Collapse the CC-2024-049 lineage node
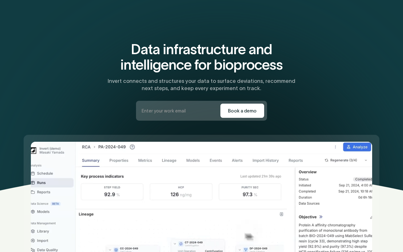Viewport: 403px width, 252px height. pos(110,249)
